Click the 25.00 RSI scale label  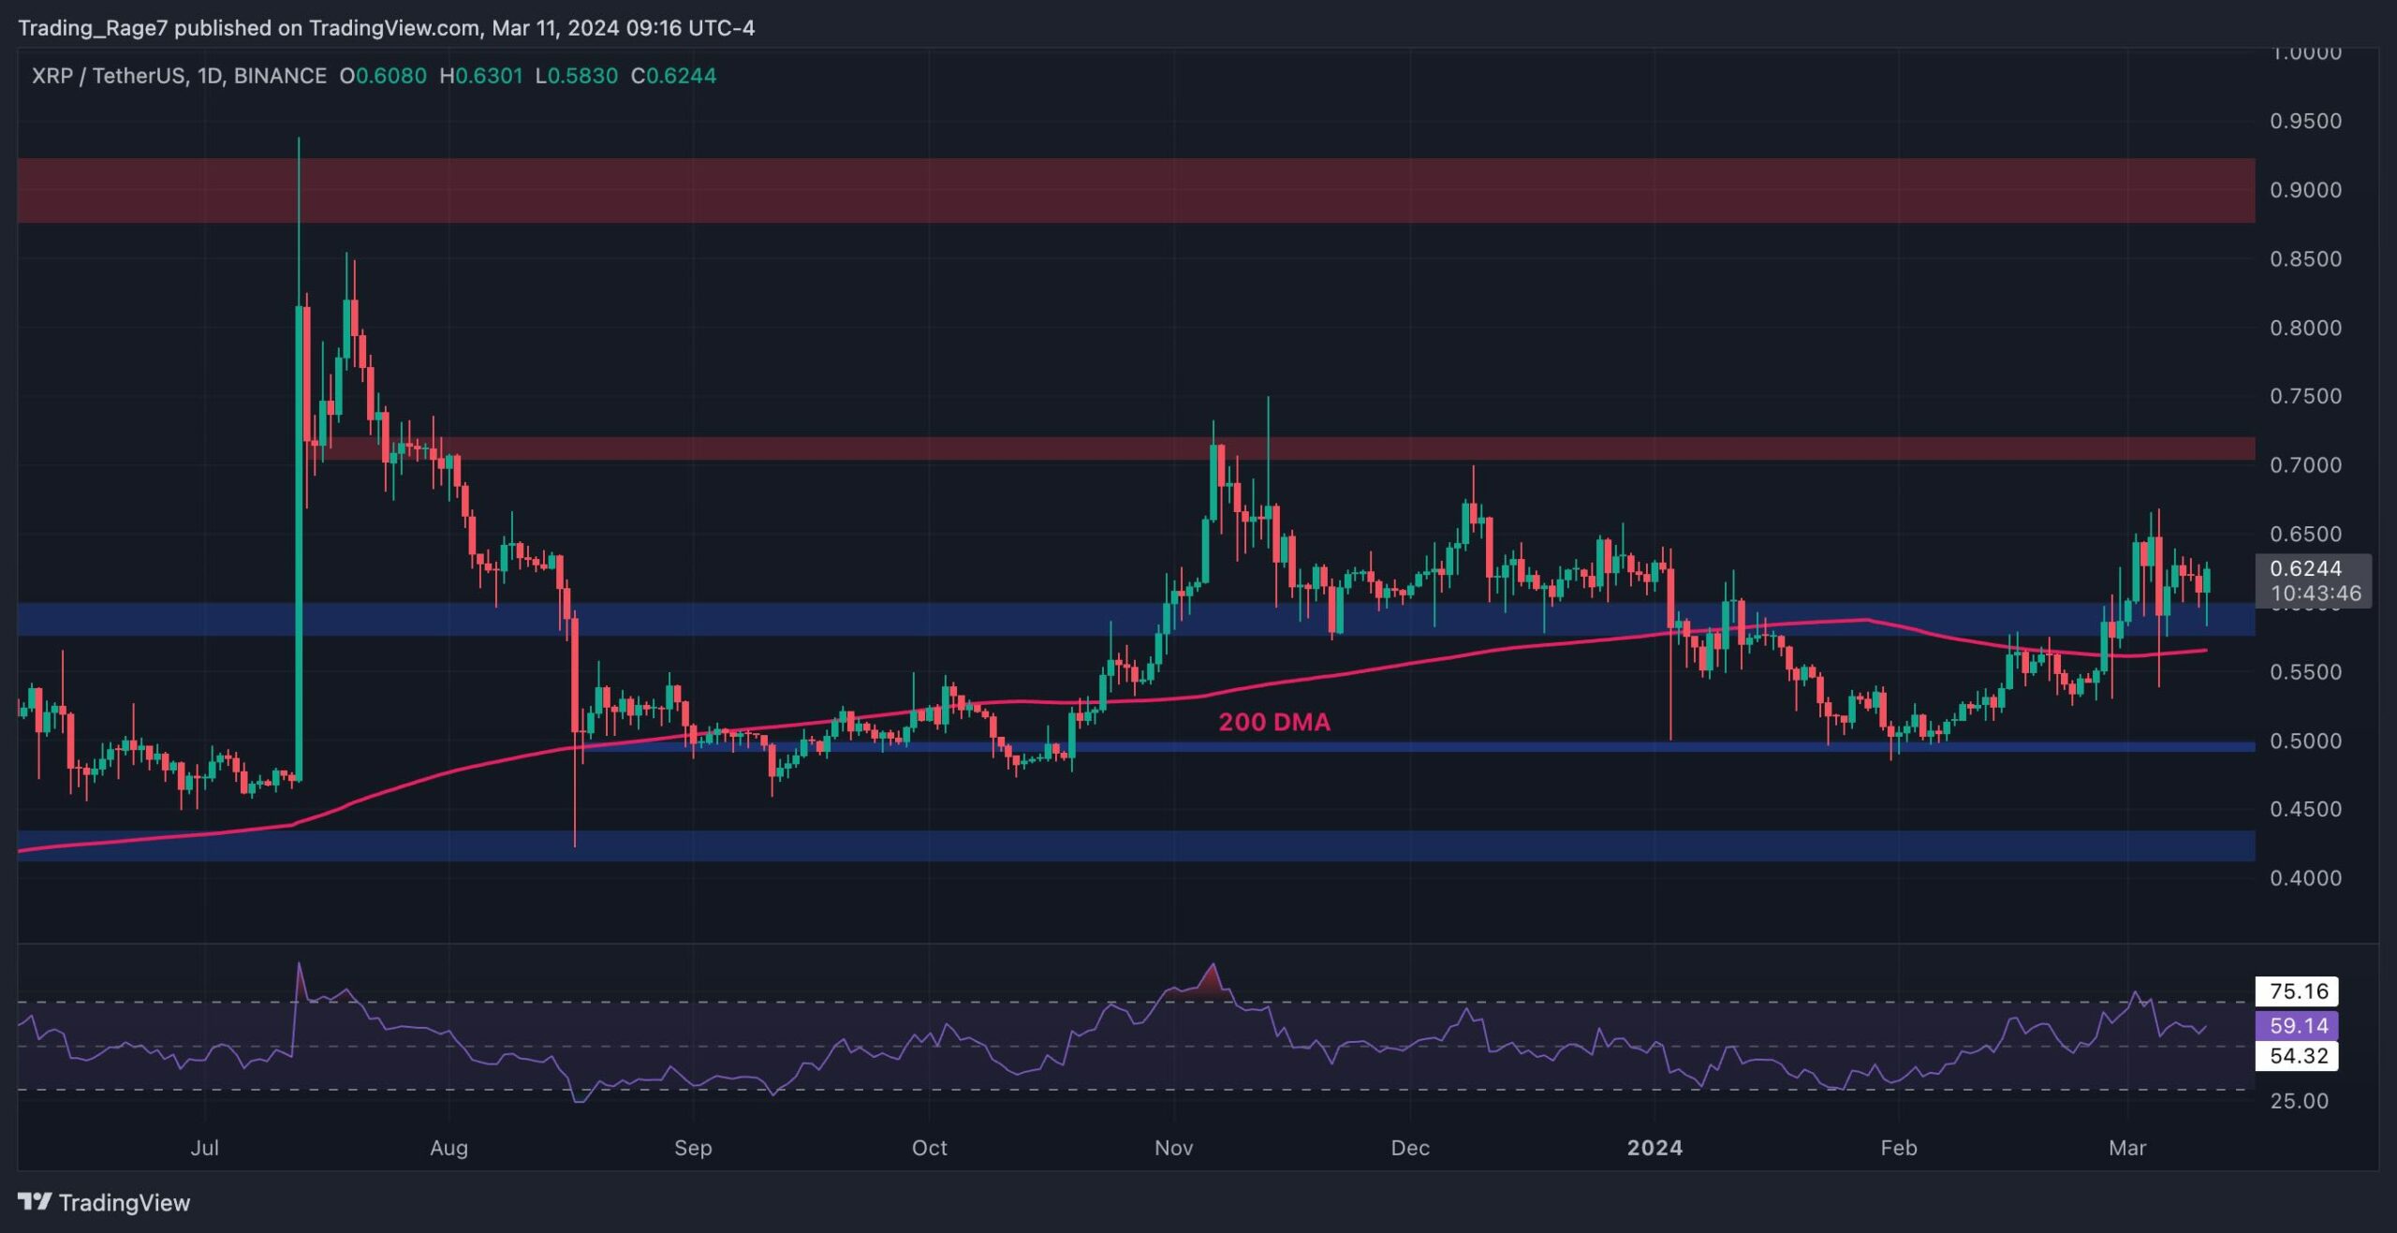[2299, 1101]
